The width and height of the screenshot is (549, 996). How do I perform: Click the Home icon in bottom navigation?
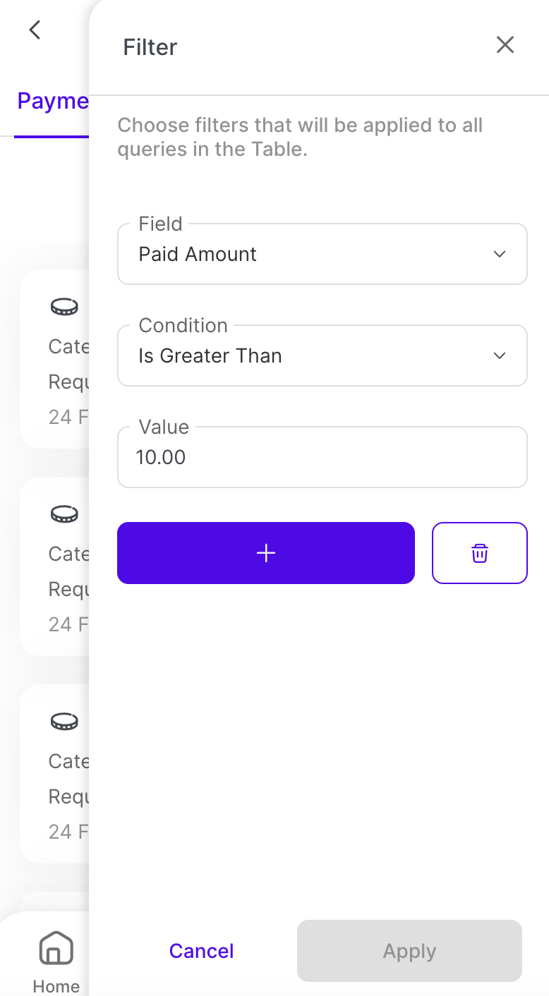point(56,947)
